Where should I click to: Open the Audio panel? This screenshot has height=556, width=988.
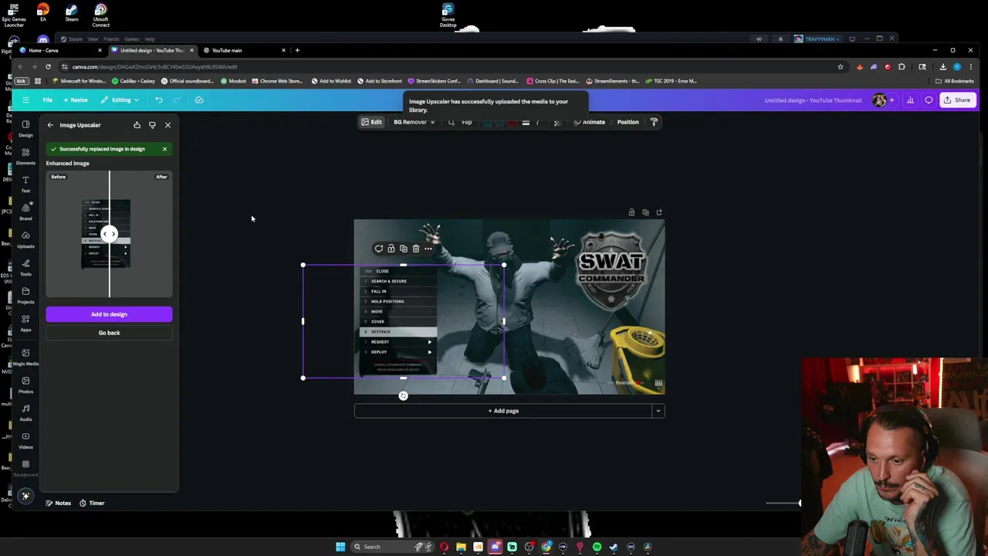pyautogui.click(x=25, y=412)
